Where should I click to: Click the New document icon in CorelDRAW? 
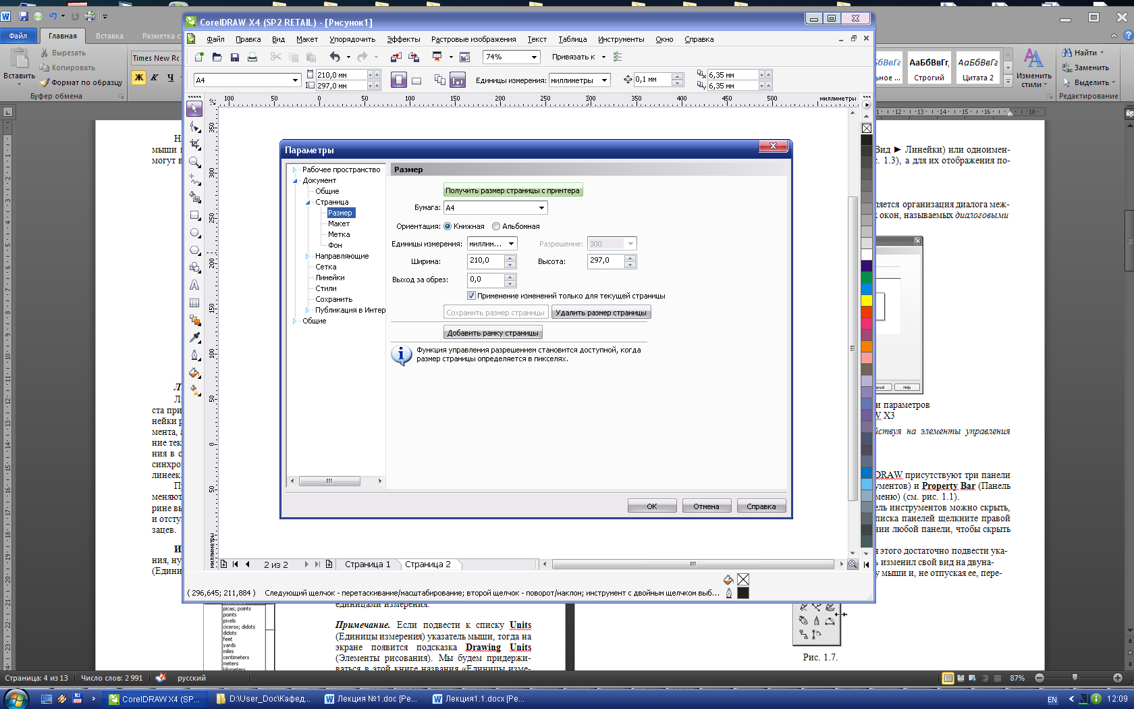(x=199, y=57)
